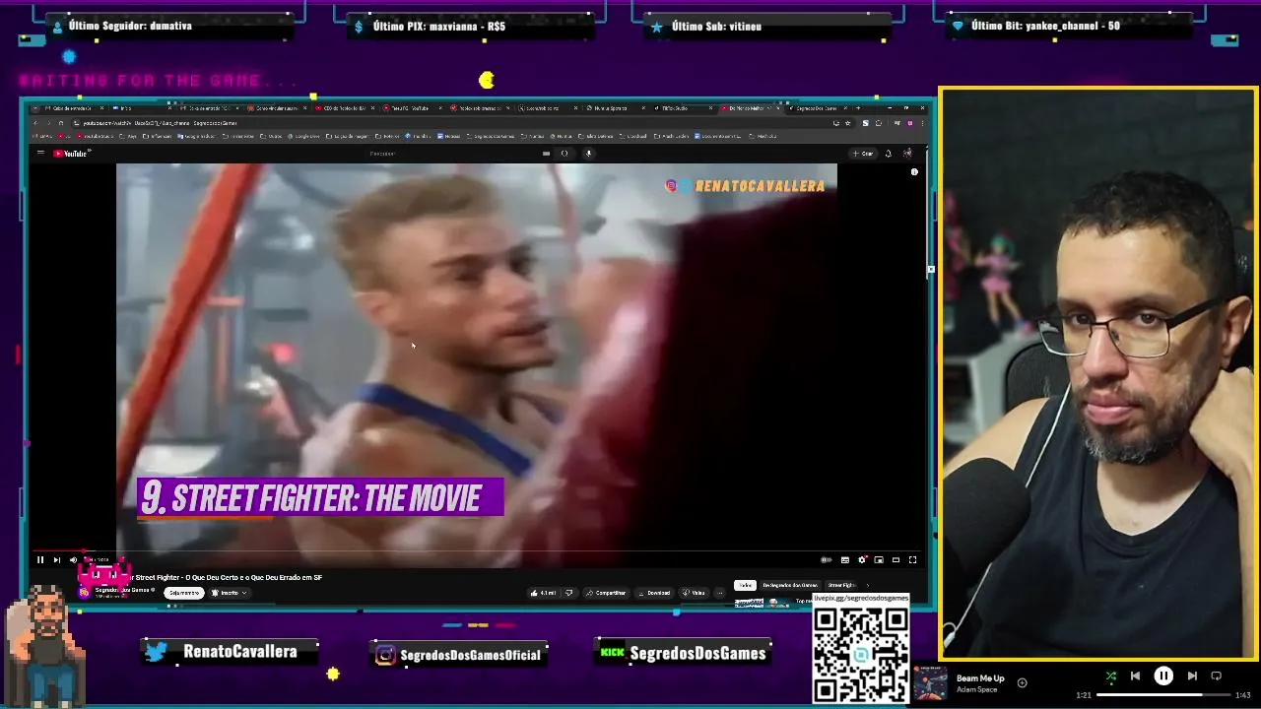1261x709 pixels.
Task: Open a new browser tab
Action: 857,108
